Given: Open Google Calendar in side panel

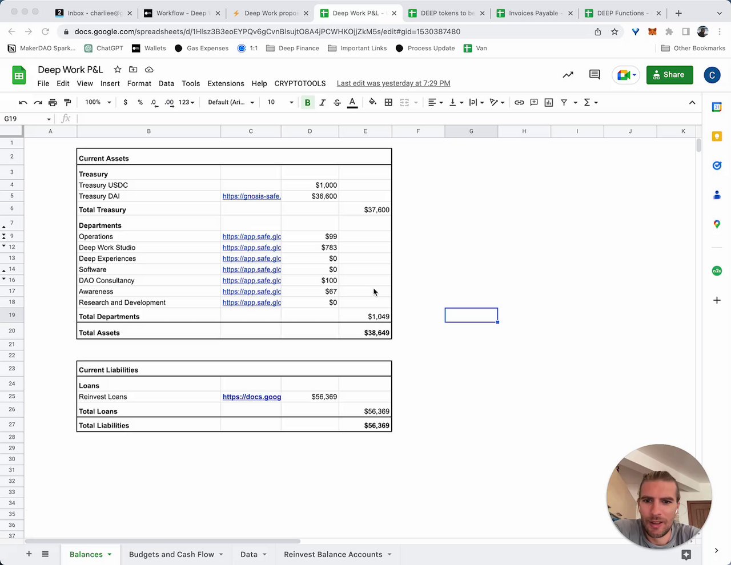Looking at the screenshot, I should click(717, 107).
